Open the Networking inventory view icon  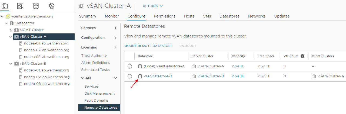point(52,6)
